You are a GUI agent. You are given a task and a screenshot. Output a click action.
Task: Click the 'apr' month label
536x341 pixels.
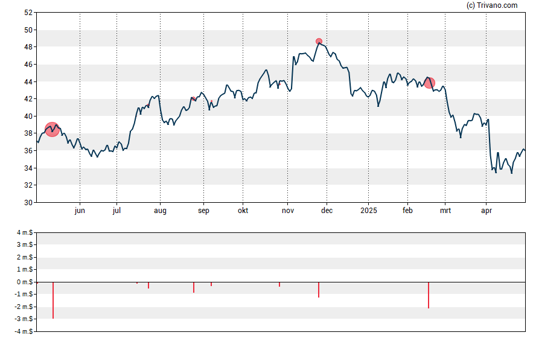487,211
